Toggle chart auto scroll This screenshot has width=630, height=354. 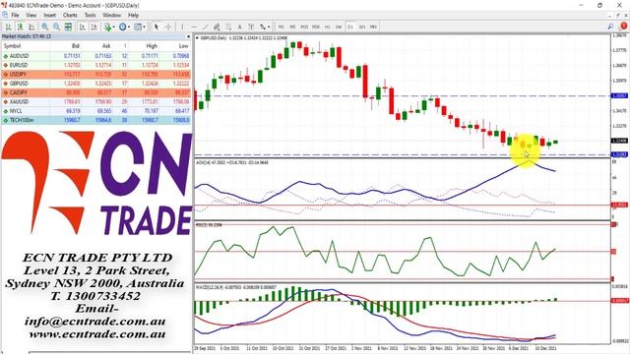coord(83,27)
